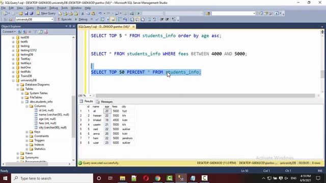Click the New Query toolbar button
This screenshot has width=326, height=183.
click(x=46, y=13)
